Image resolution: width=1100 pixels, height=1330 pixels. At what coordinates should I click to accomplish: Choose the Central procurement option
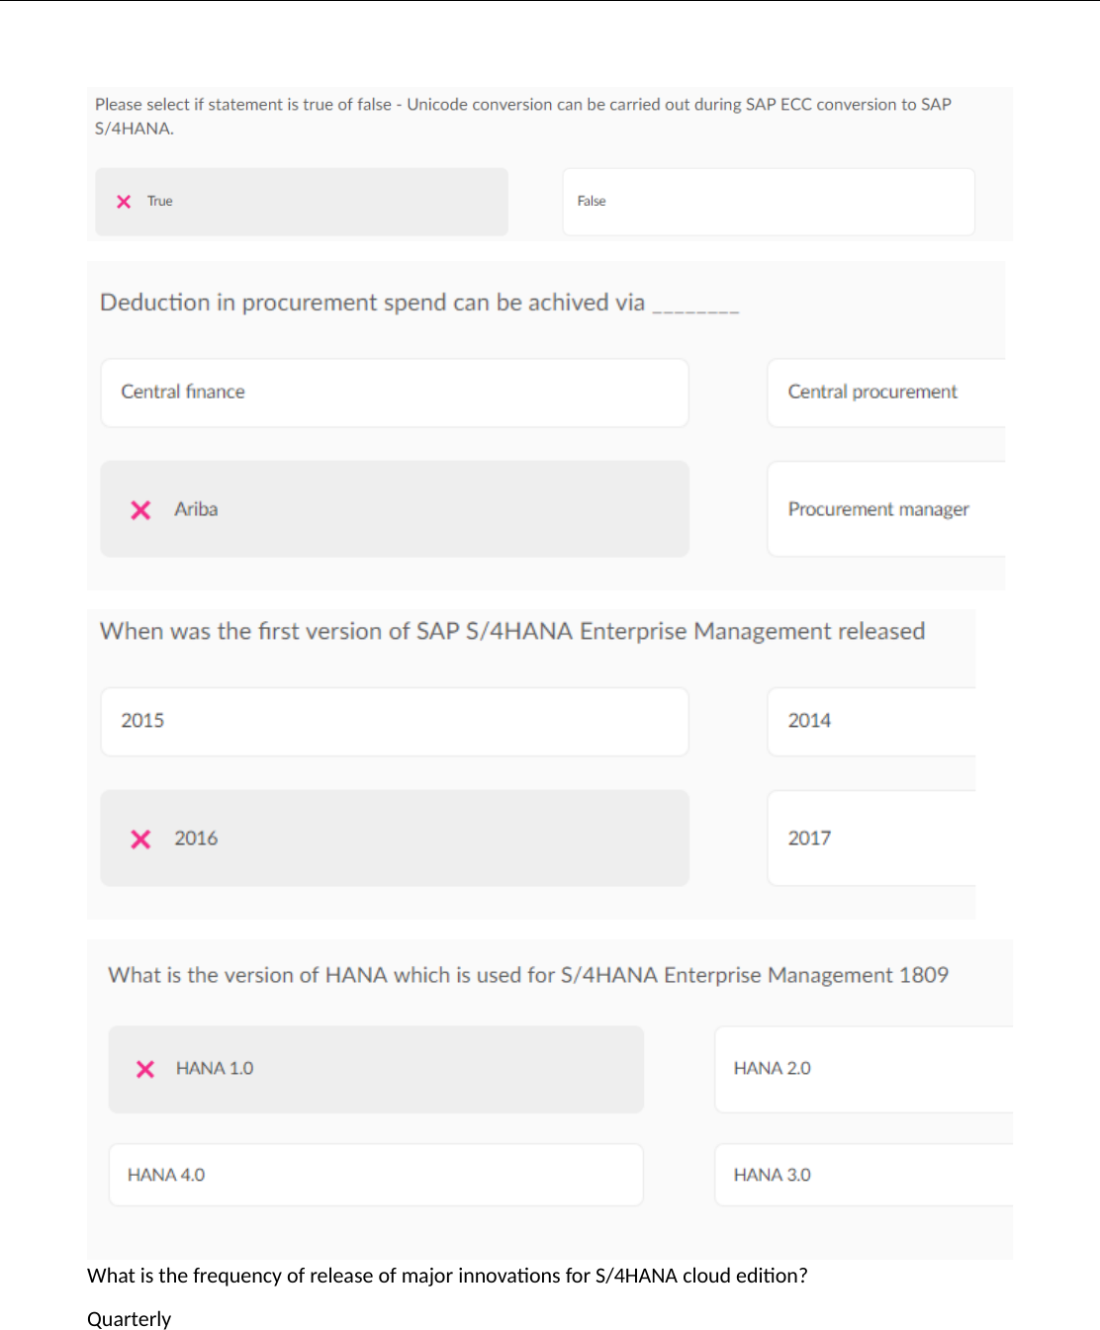point(884,393)
